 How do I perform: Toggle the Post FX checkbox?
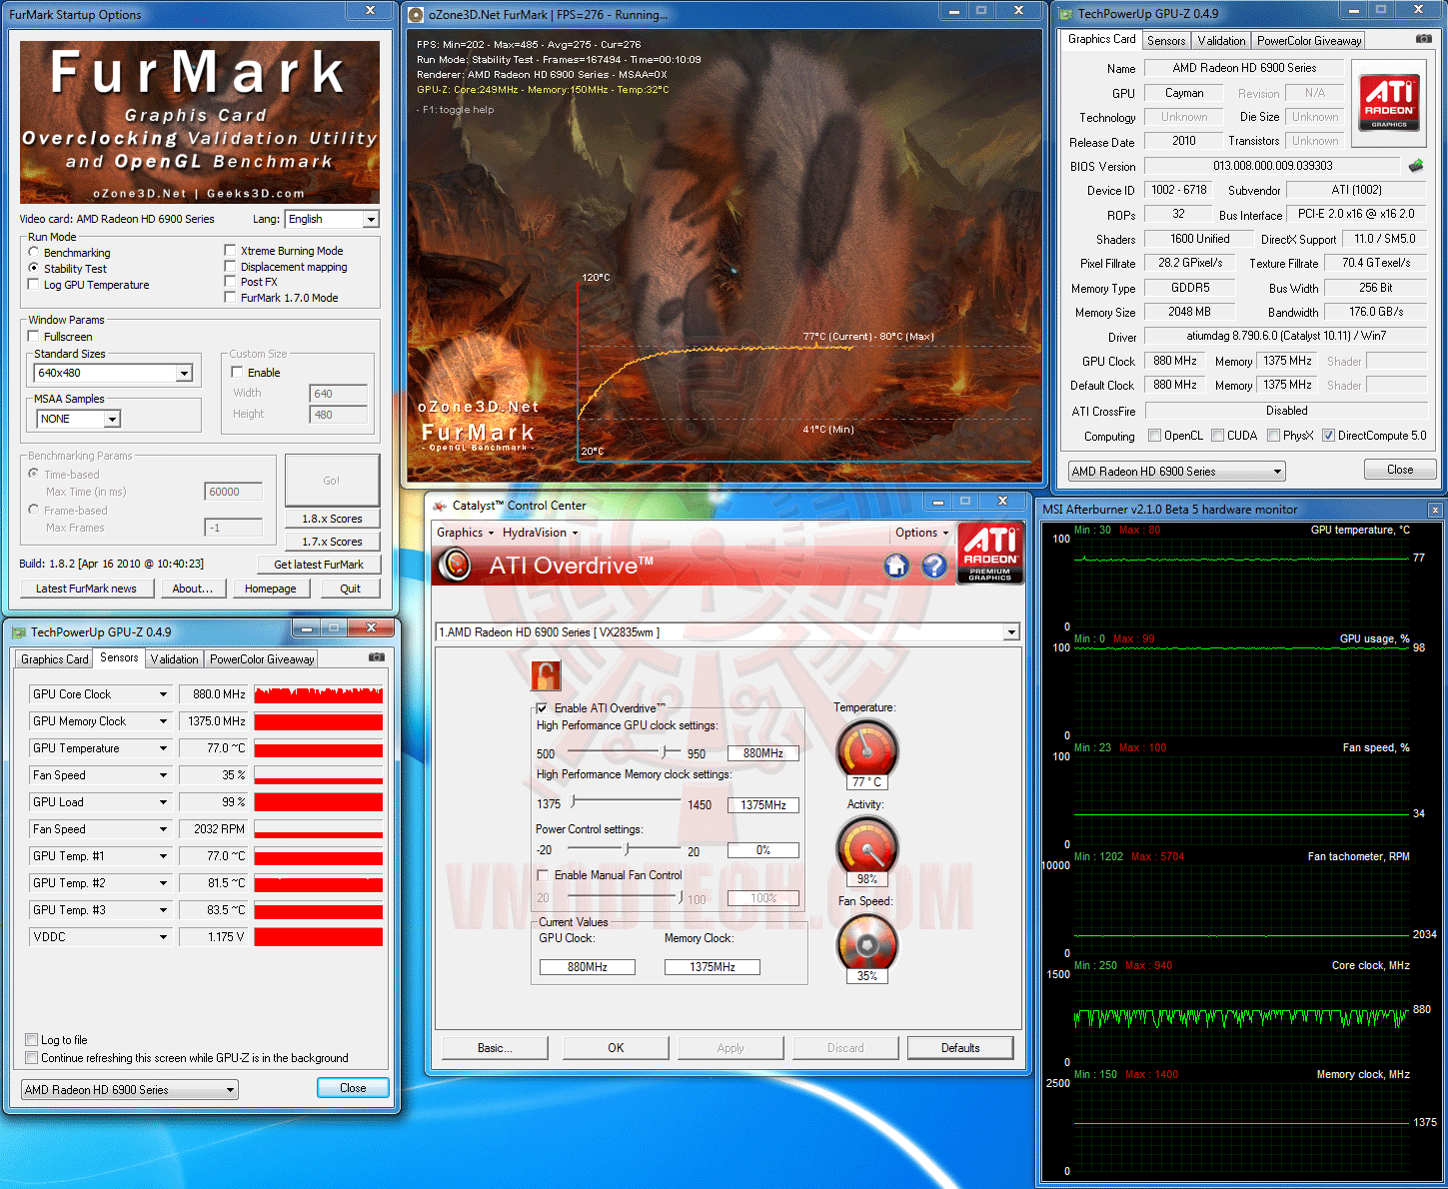click(231, 282)
